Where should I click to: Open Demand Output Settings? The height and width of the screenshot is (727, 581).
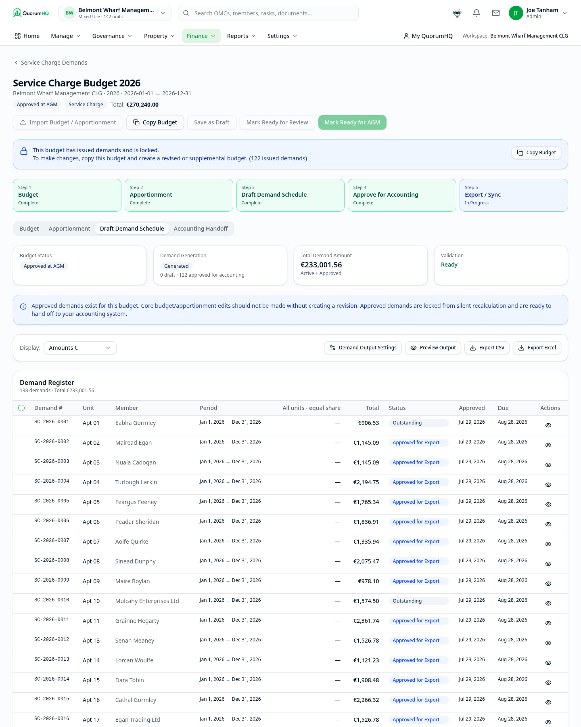coord(363,348)
